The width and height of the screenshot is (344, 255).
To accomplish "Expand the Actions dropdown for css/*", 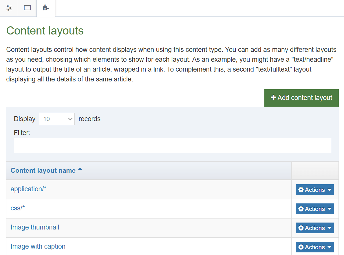I will pos(314,209).
